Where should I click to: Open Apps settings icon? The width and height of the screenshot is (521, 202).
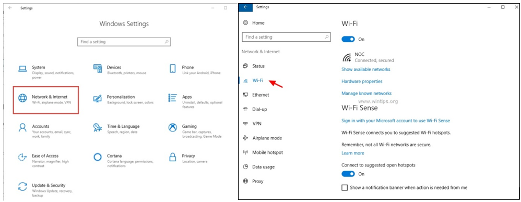[x=172, y=98]
